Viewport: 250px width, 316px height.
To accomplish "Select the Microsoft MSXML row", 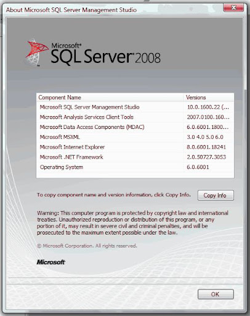I will [x=135, y=137].
